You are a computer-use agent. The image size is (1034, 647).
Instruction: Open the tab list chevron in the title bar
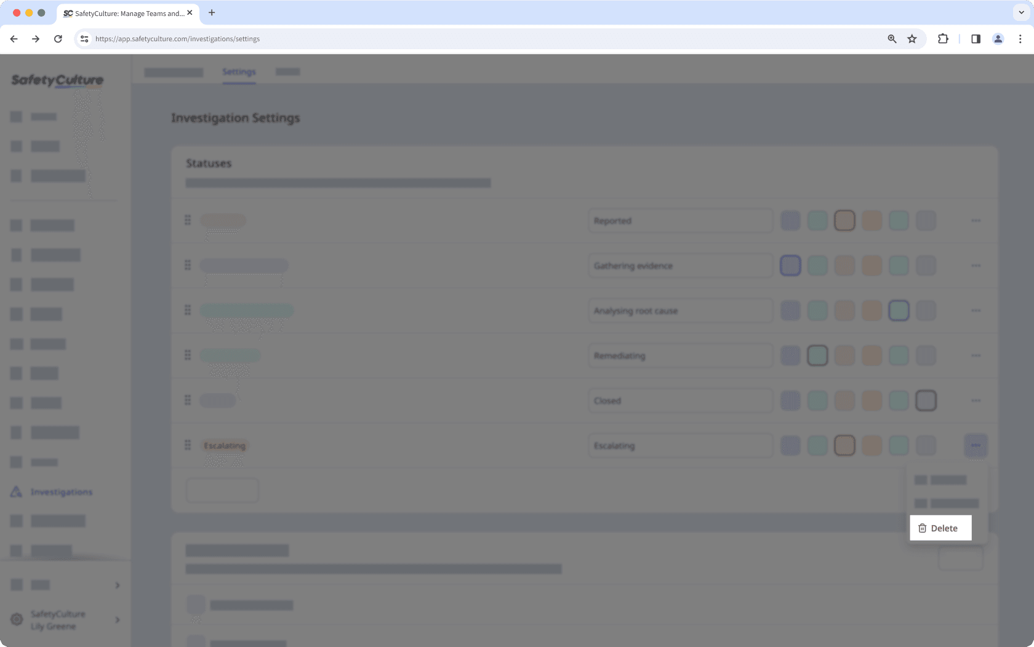[x=1020, y=12]
